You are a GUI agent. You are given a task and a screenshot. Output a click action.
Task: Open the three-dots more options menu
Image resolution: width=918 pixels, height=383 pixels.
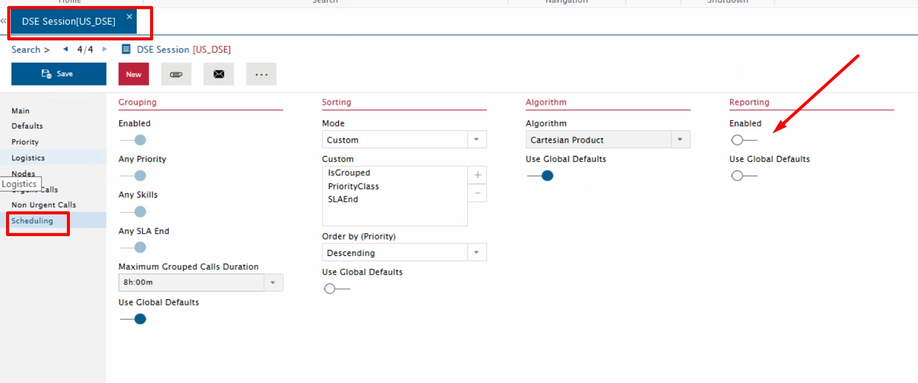click(261, 74)
